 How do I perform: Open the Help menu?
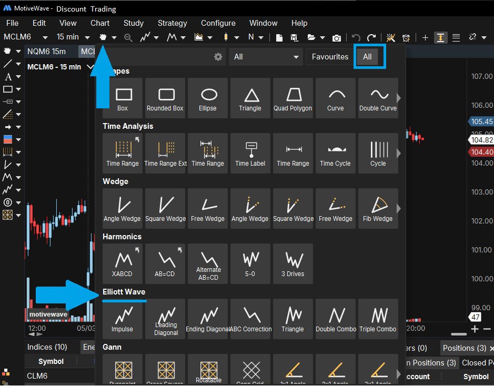(299, 23)
